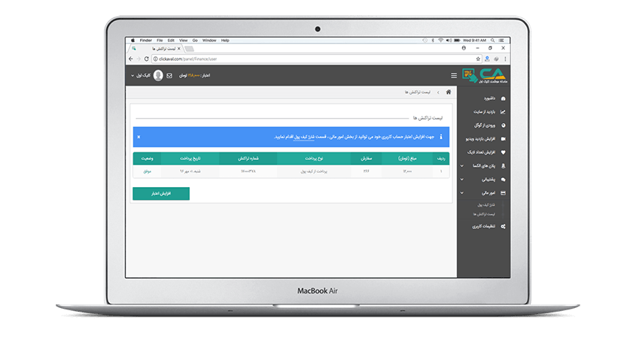Viewport: 636px width, 338px height.
Task: Open افزایش تعداد لایک in the sidebar
Action: coord(483,152)
